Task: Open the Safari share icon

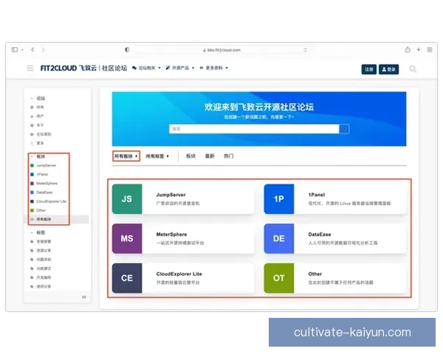Action: (408, 49)
